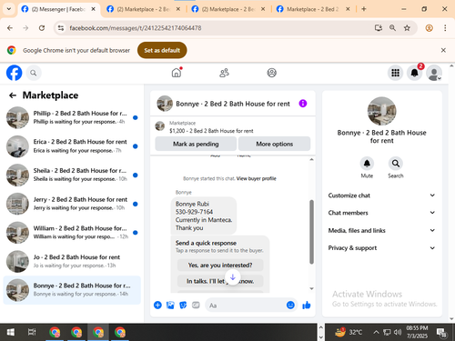
Task: Open the taskbar volume speaker icon
Action: (x=398, y=332)
